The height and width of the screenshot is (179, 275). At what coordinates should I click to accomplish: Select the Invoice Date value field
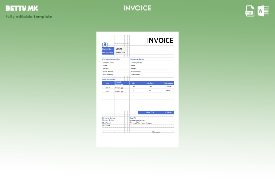click(x=121, y=52)
